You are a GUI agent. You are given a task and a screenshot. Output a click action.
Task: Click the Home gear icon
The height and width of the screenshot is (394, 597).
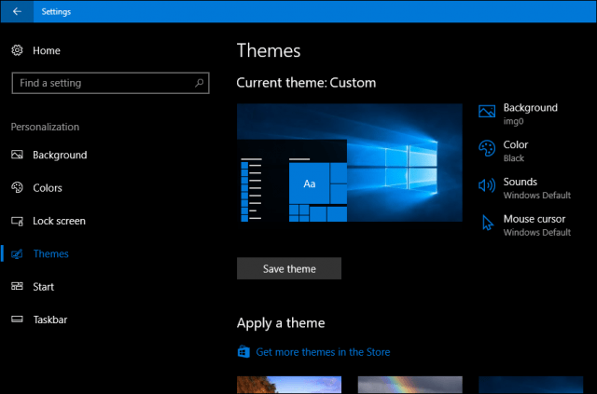point(17,50)
